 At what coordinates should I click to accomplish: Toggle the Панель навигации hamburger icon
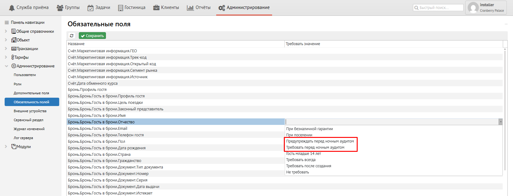6,23
